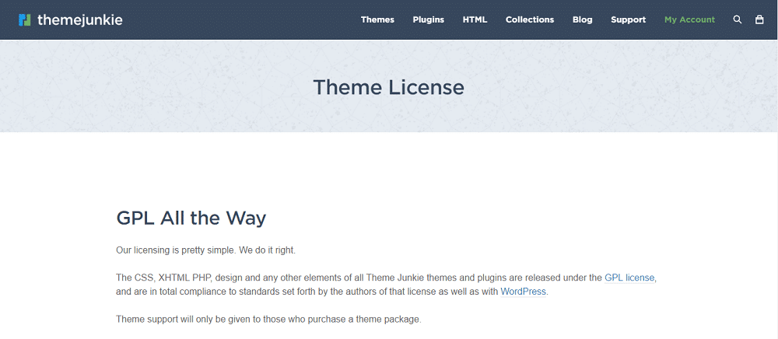Open the search magnifier icon

738,19
